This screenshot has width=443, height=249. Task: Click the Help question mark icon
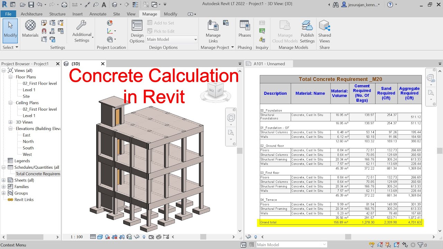click(390, 5)
